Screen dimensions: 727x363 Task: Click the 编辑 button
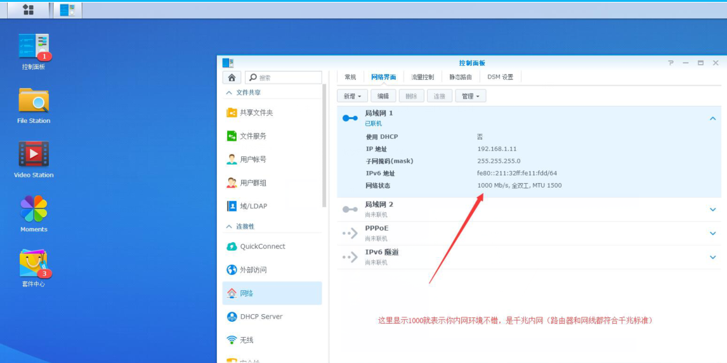383,96
